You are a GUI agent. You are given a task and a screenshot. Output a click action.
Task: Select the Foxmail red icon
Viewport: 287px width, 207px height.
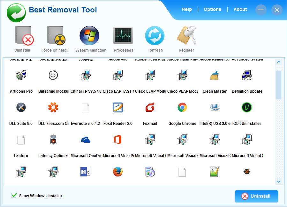tap(150, 107)
